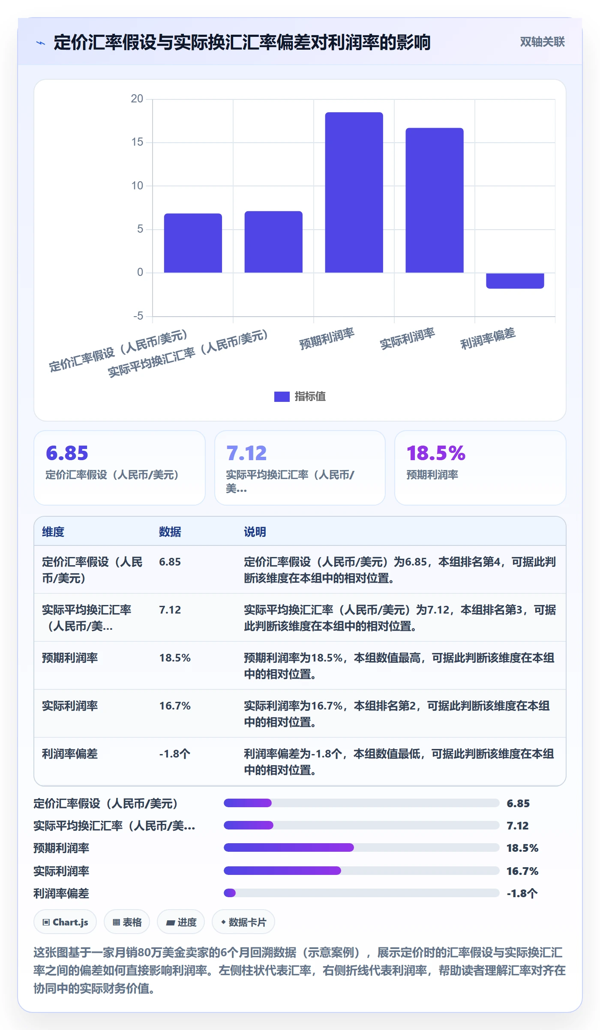The image size is (600, 1030).
Task: Select the 18.5% 预期利润率 card
Action: tap(480, 468)
